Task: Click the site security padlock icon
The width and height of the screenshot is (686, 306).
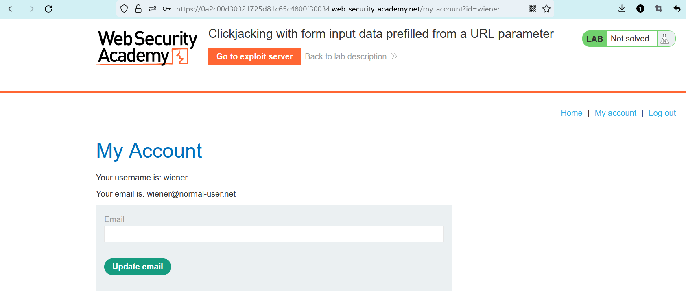Action: coord(138,9)
